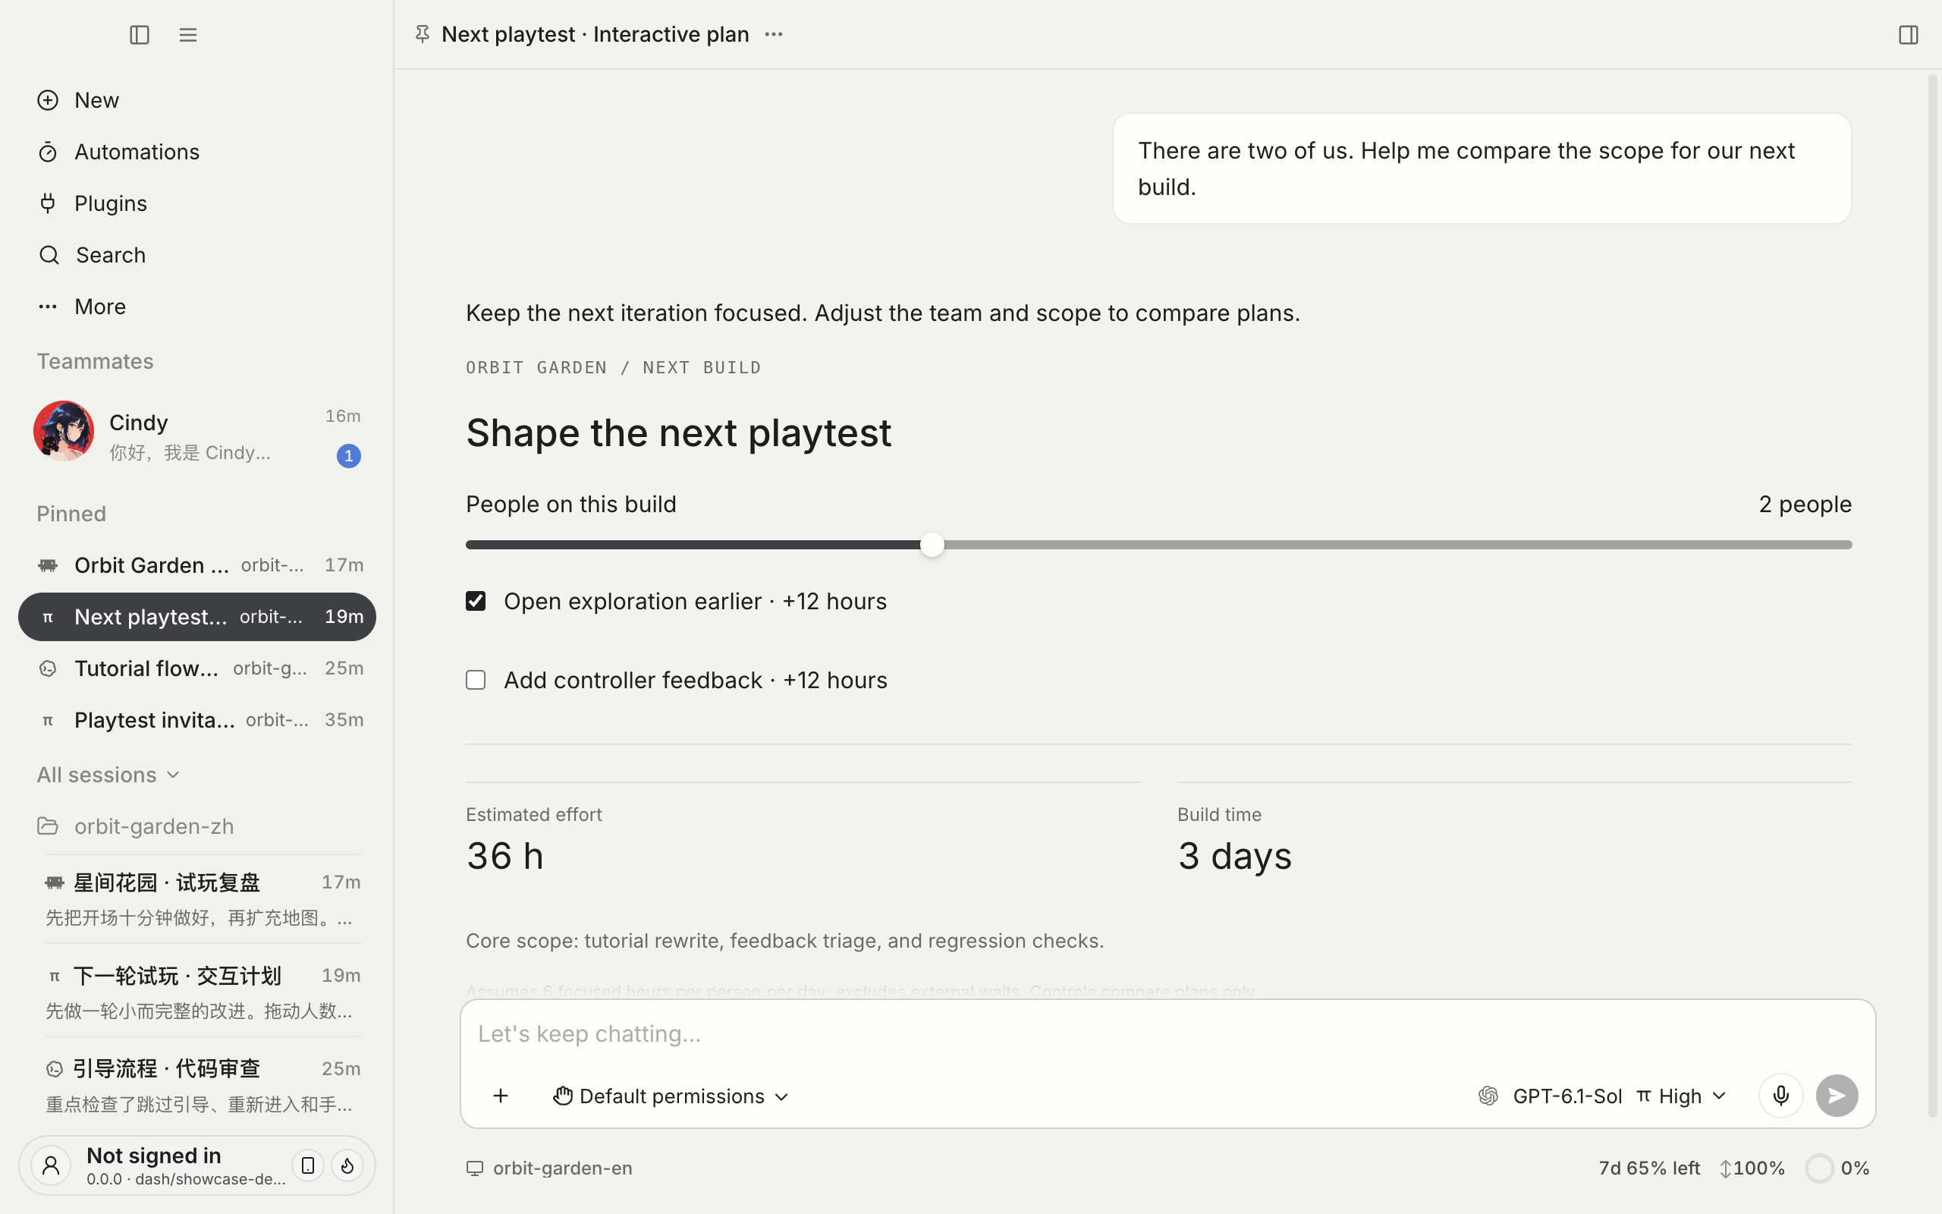Open the GPT-6.1-Sol model selector
This screenshot has height=1214, width=1942.
(x=1550, y=1096)
